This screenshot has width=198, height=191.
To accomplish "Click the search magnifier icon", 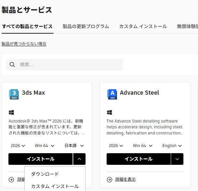I will coord(12,65).
